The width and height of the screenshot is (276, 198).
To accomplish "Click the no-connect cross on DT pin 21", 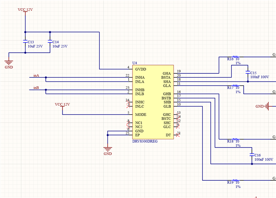I will click(178, 135).
